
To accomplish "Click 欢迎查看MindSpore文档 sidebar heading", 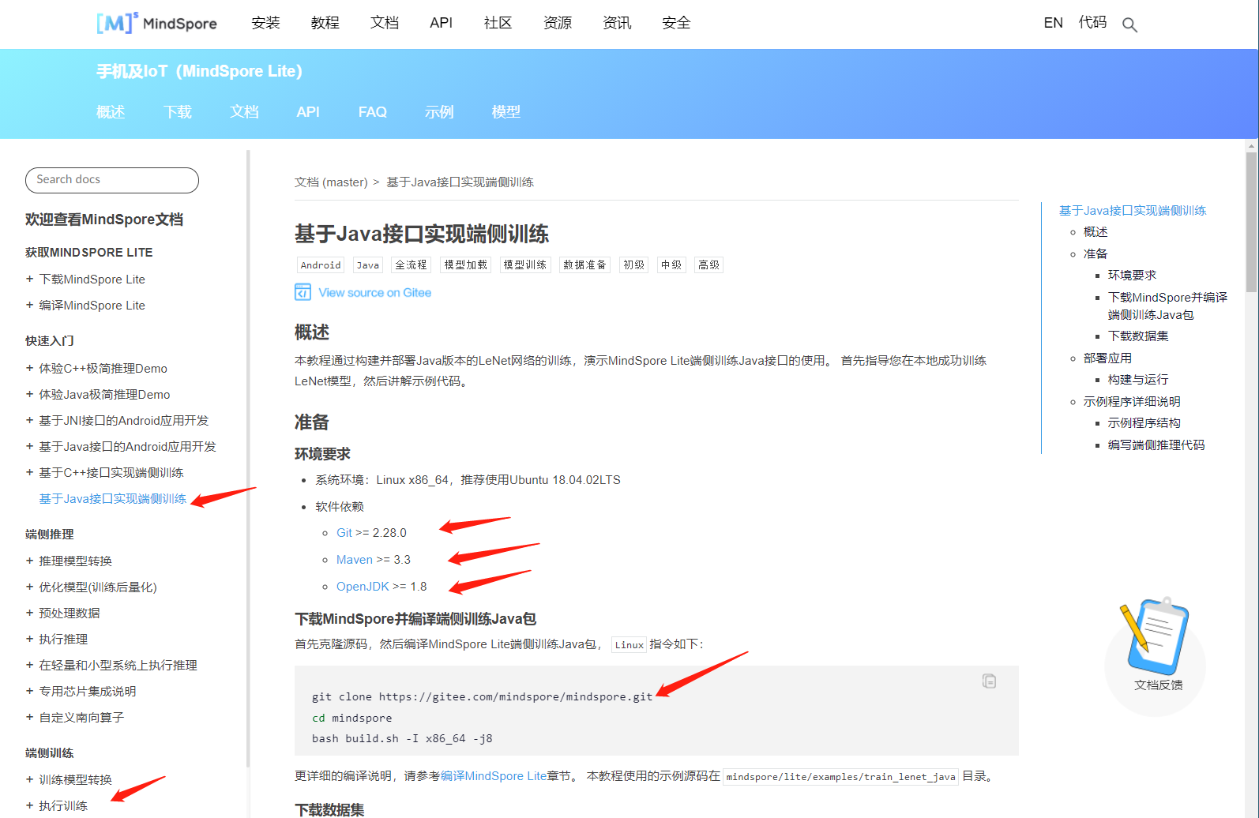I will point(104,220).
